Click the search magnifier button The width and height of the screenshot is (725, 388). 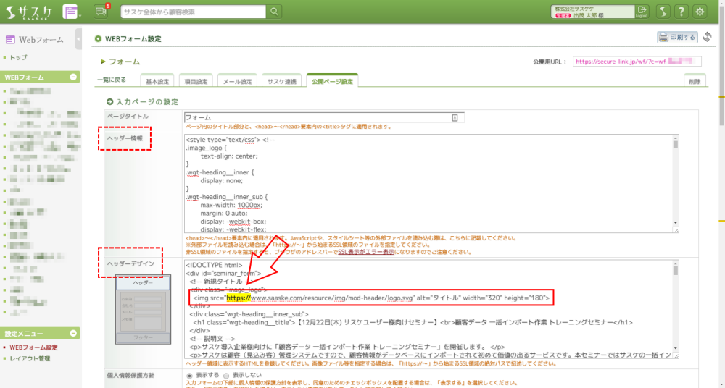275,11
